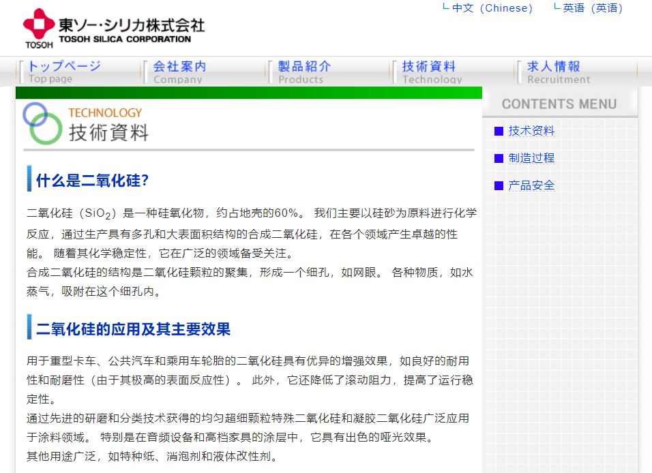Click the orange TECHNOLOGY label

click(x=105, y=112)
